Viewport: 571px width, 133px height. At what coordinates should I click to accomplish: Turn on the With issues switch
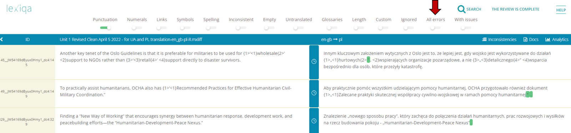pyautogui.click(x=466, y=28)
